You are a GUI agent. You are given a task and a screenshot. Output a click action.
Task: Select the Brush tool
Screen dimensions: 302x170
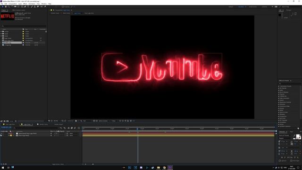click(x=32, y=7)
